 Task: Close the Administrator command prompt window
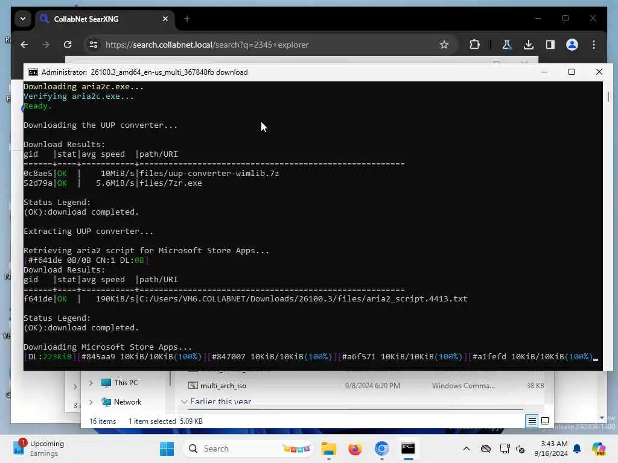pyautogui.click(x=599, y=72)
